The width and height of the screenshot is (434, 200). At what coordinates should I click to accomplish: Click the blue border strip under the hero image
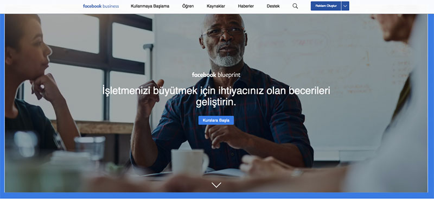coord(217,196)
